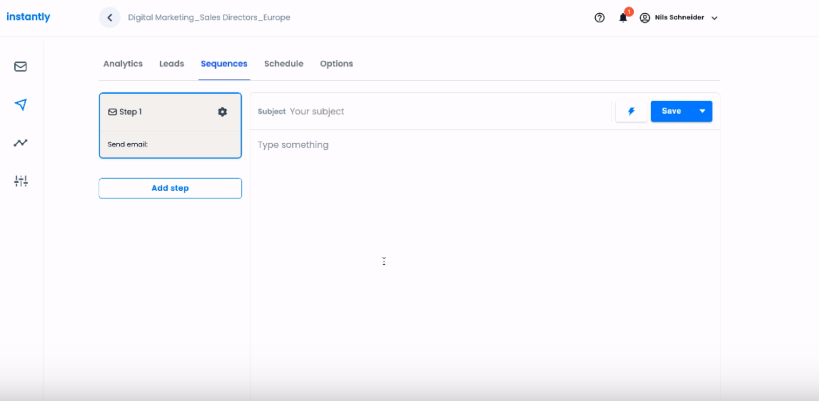
Task: Click the campaign name Digital Marketing_Sales Directors_Europe
Action: pyautogui.click(x=209, y=17)
